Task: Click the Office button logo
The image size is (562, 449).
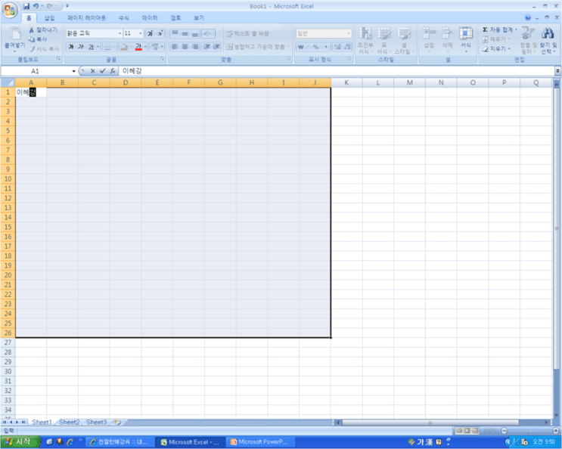Action: coord(10,10)
